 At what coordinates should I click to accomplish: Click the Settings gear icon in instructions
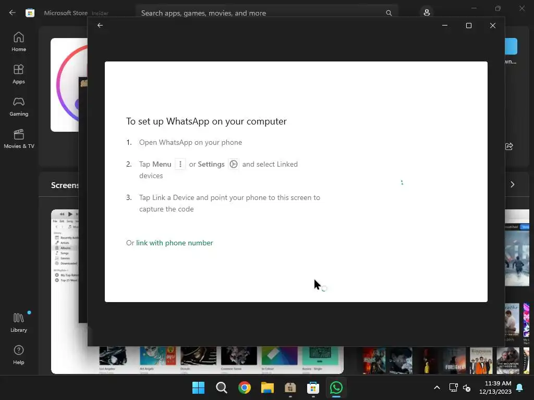point(233,164)
